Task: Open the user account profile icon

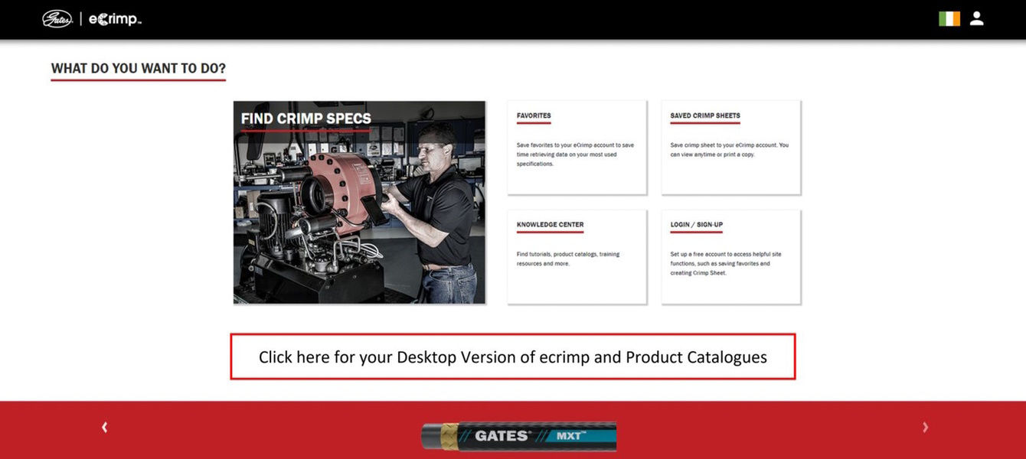Action: point(976,19)
